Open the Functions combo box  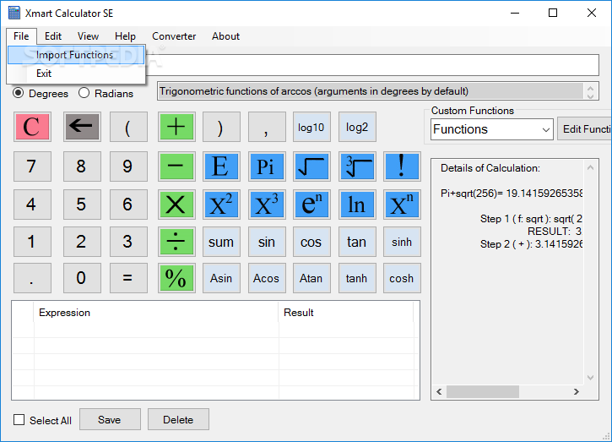[492, 129]
